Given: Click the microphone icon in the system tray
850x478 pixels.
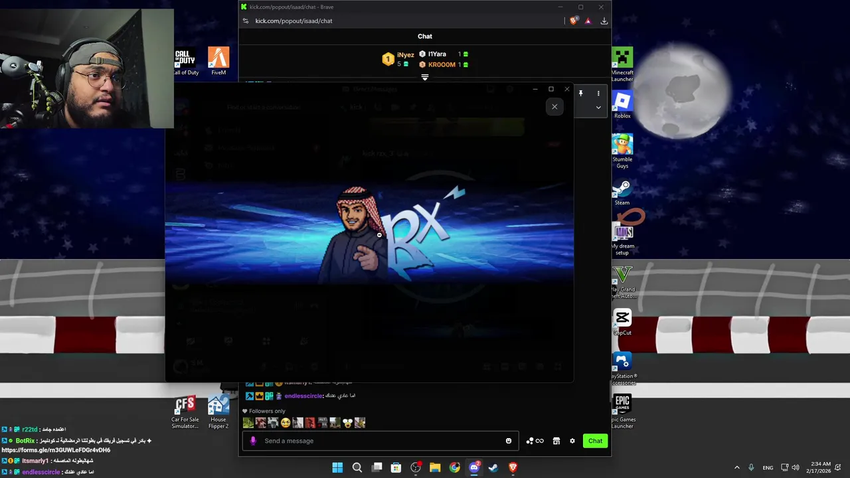Looking at the screenshot, I should tap(751, 467).
